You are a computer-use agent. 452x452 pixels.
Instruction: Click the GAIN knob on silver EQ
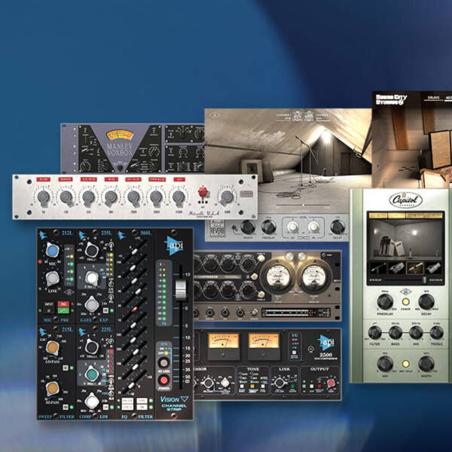[x=227, y=197]
